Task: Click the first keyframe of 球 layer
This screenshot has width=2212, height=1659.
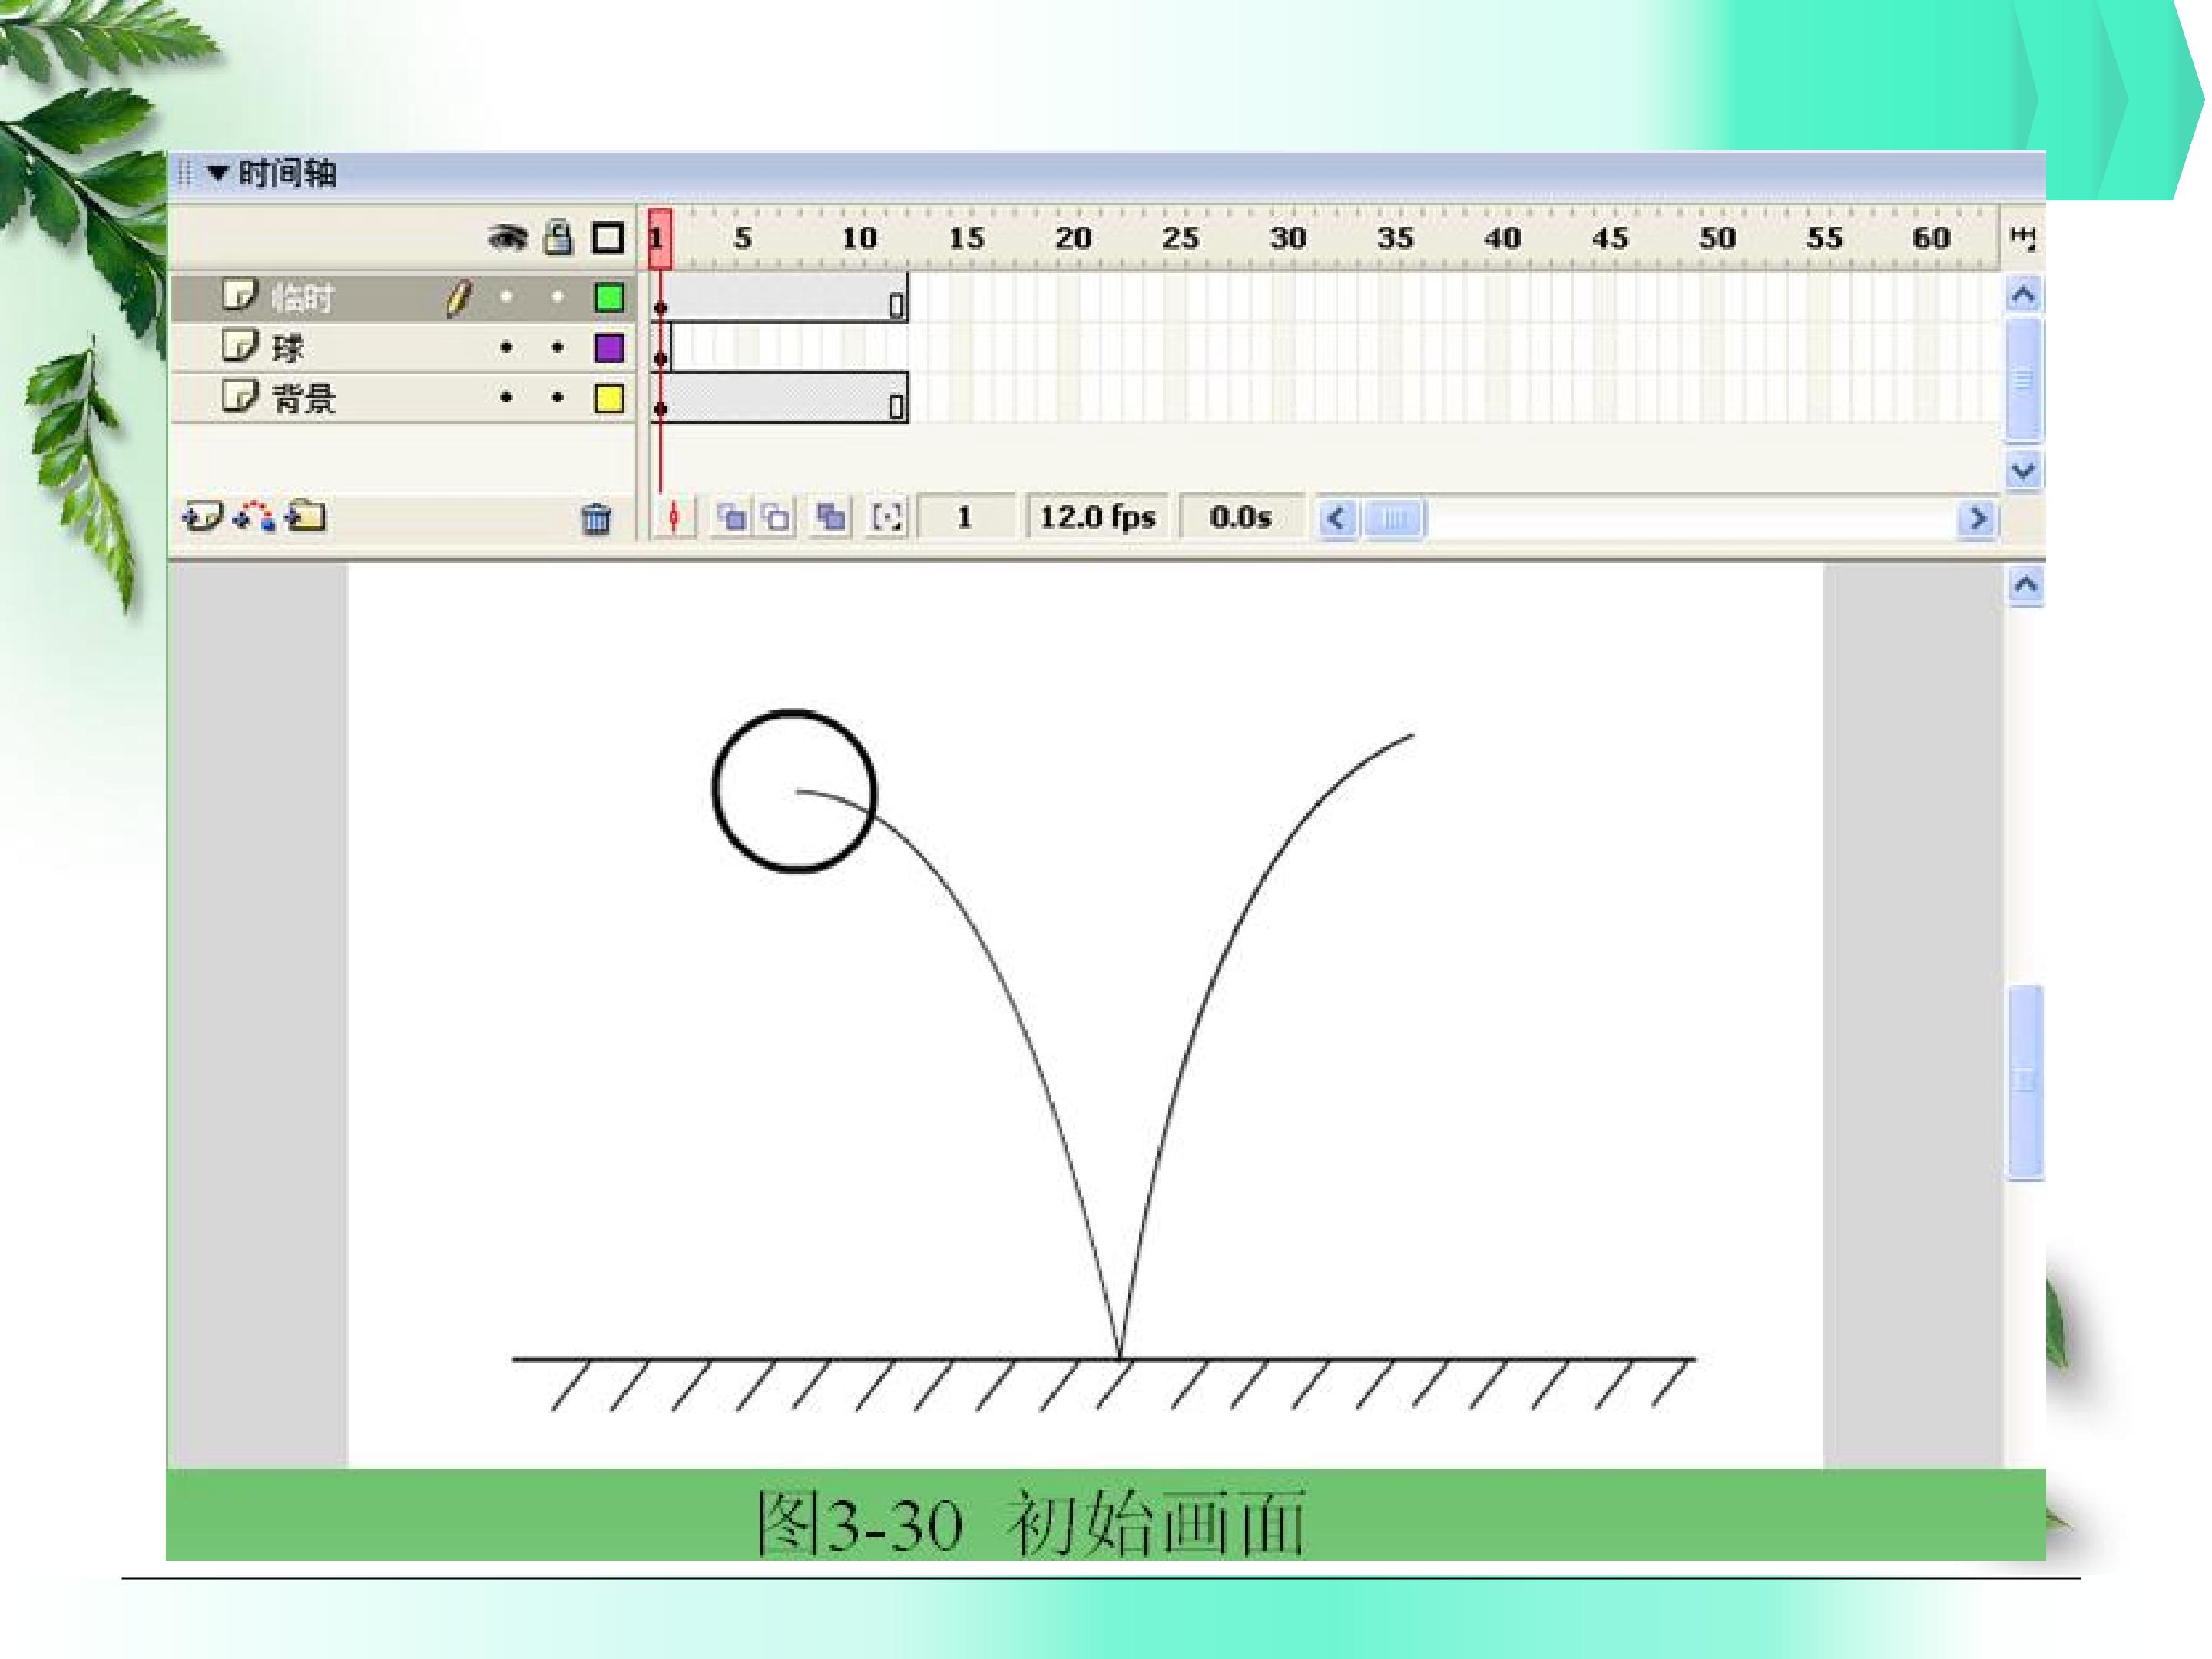Action: pyautogui.click(x=661, y=349)
